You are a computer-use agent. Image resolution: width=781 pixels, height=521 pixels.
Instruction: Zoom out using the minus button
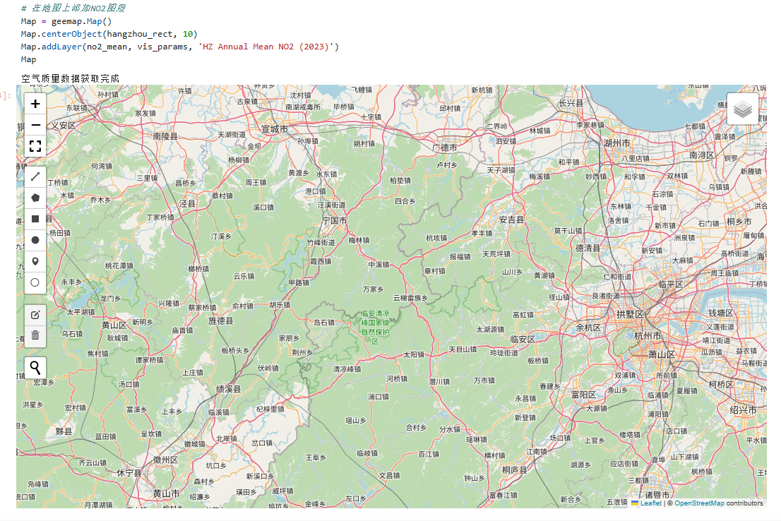point(35,125)
